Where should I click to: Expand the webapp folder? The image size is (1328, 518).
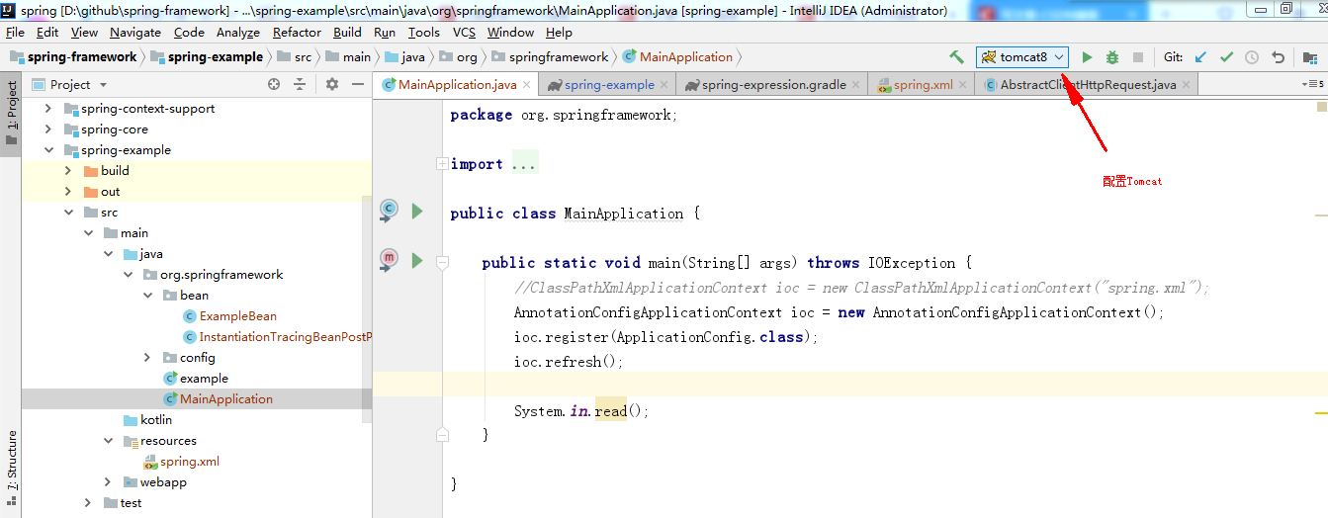108,482
